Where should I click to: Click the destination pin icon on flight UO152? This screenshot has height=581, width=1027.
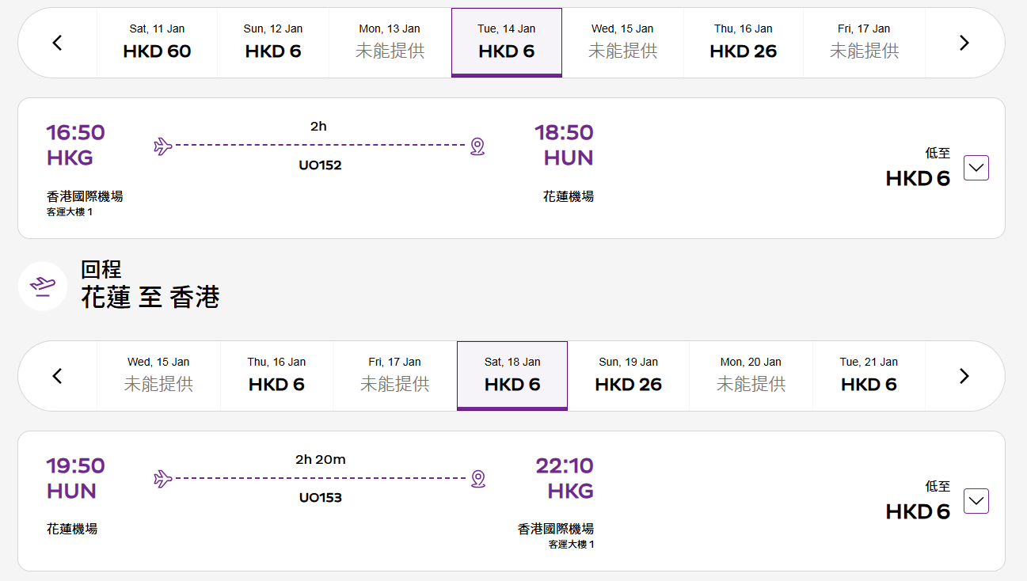pyautogui.click(x=477, y=146)
